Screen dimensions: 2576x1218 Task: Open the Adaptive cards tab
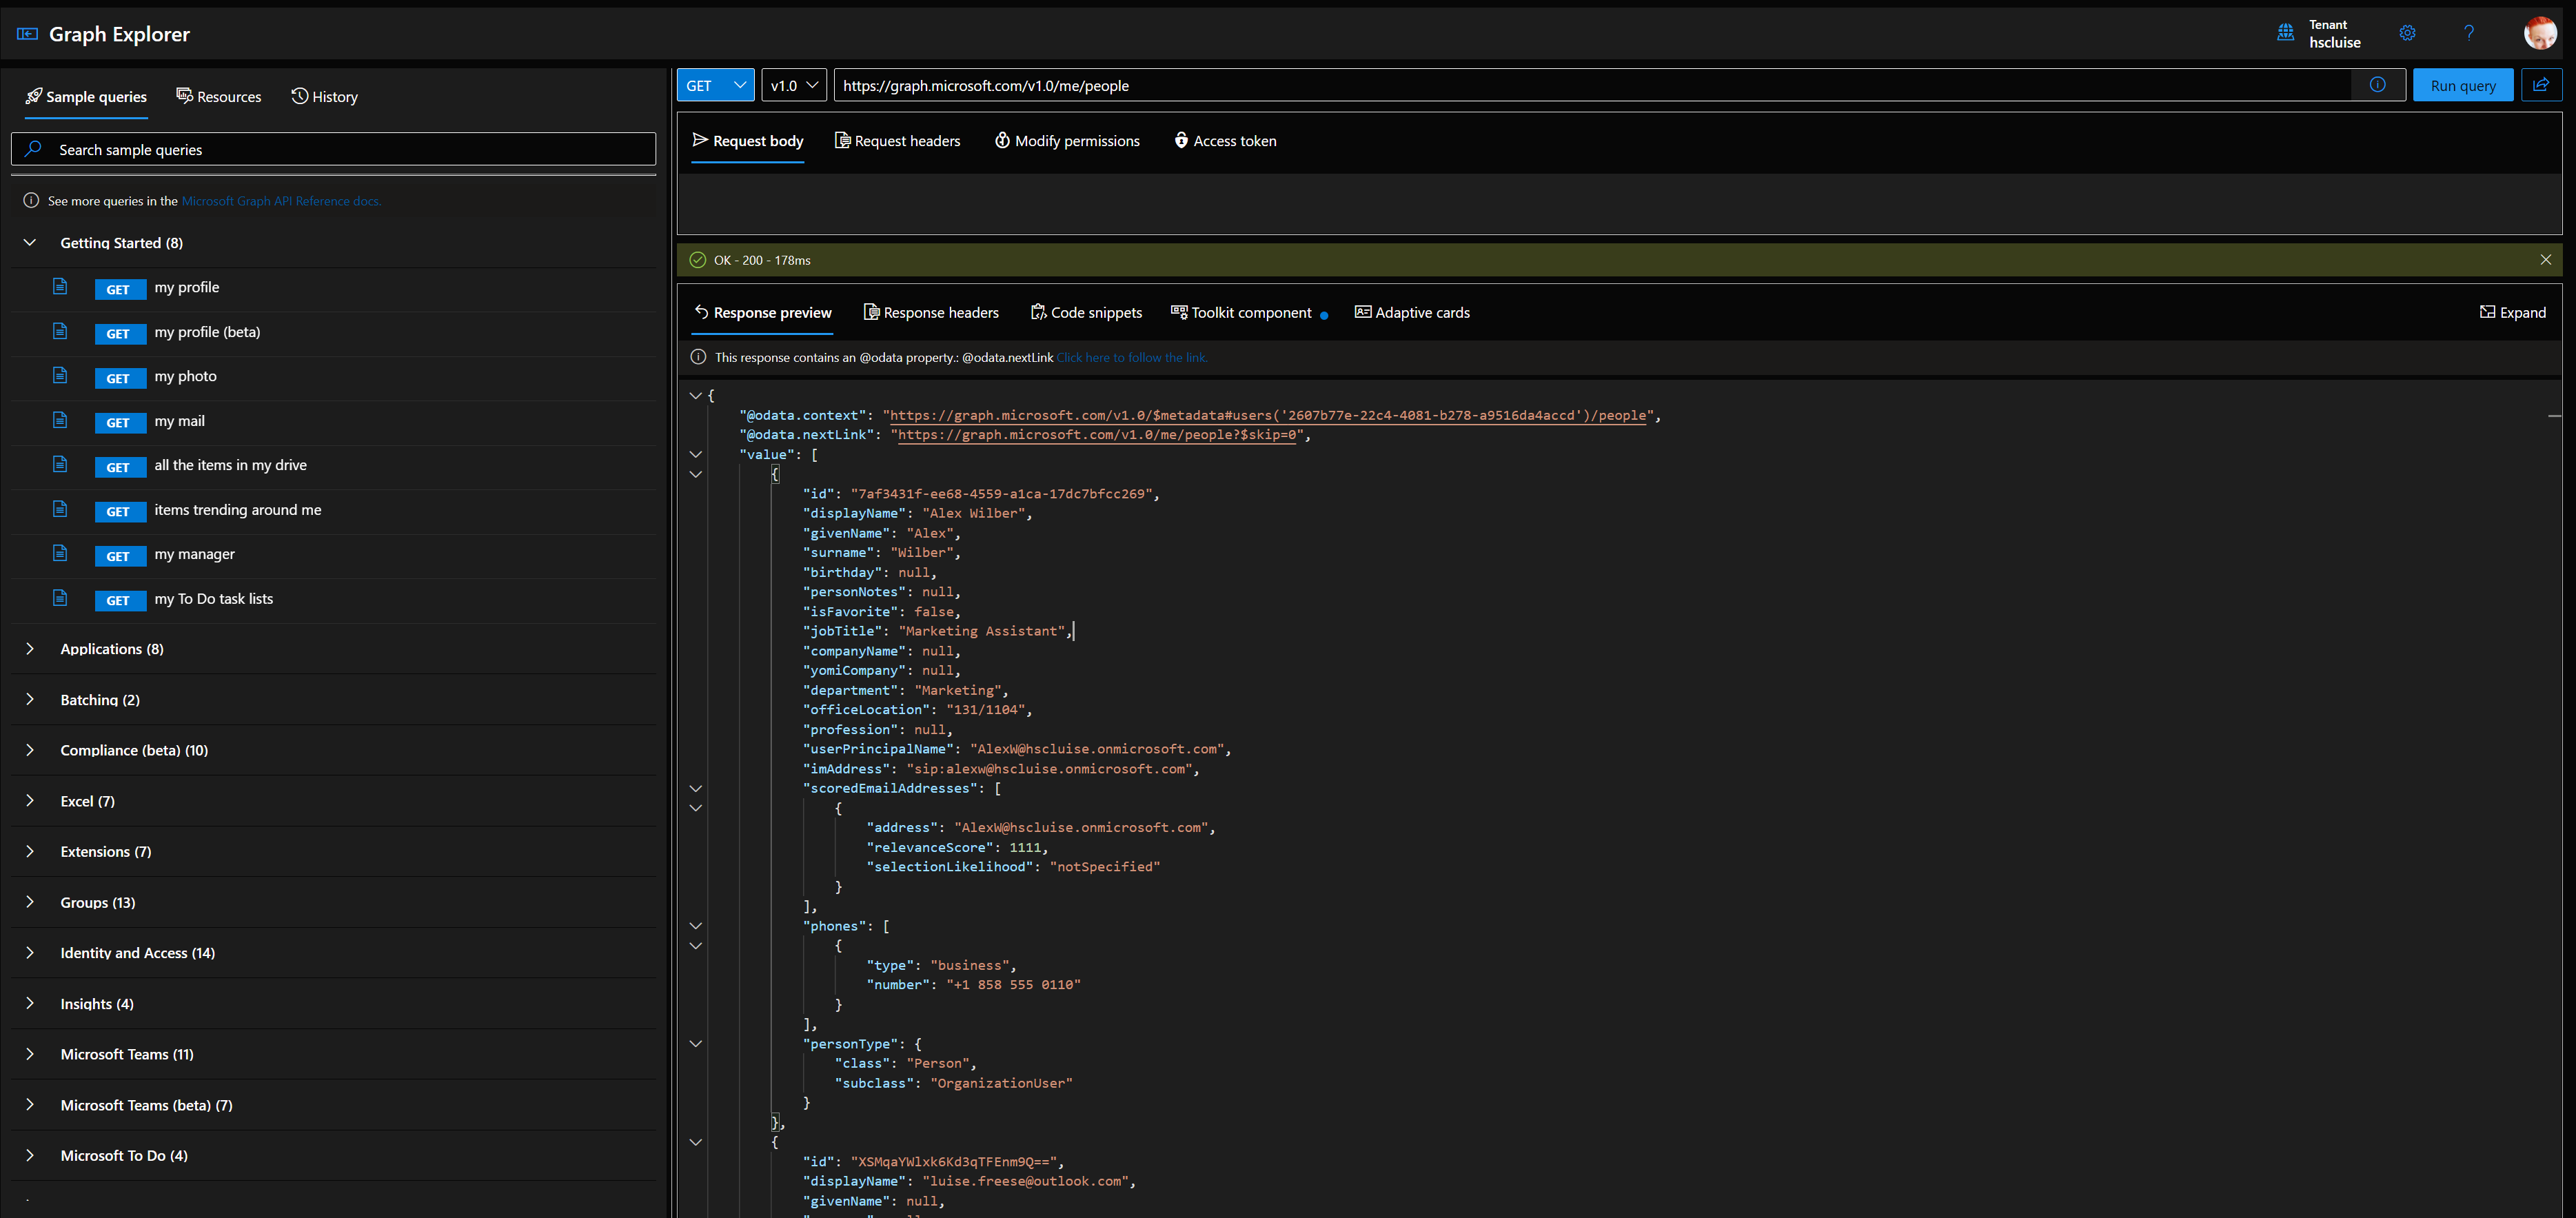coord(1412,313)
